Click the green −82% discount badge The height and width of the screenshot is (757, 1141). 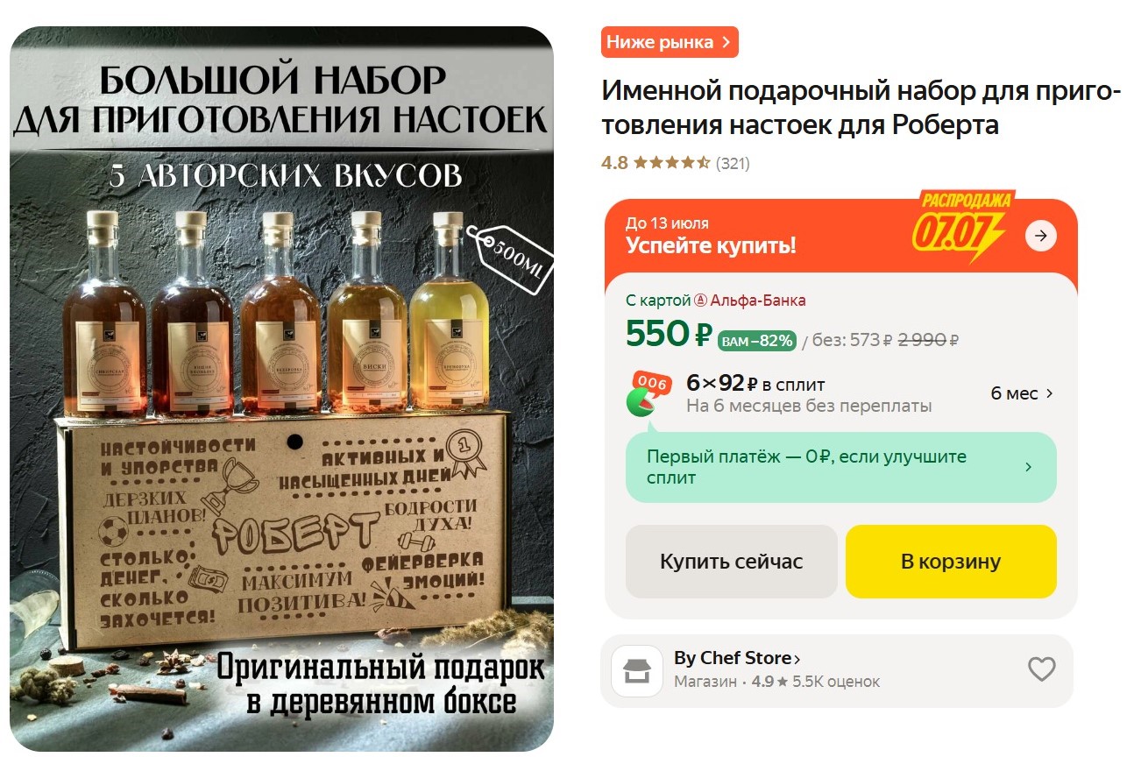(756, 341)
